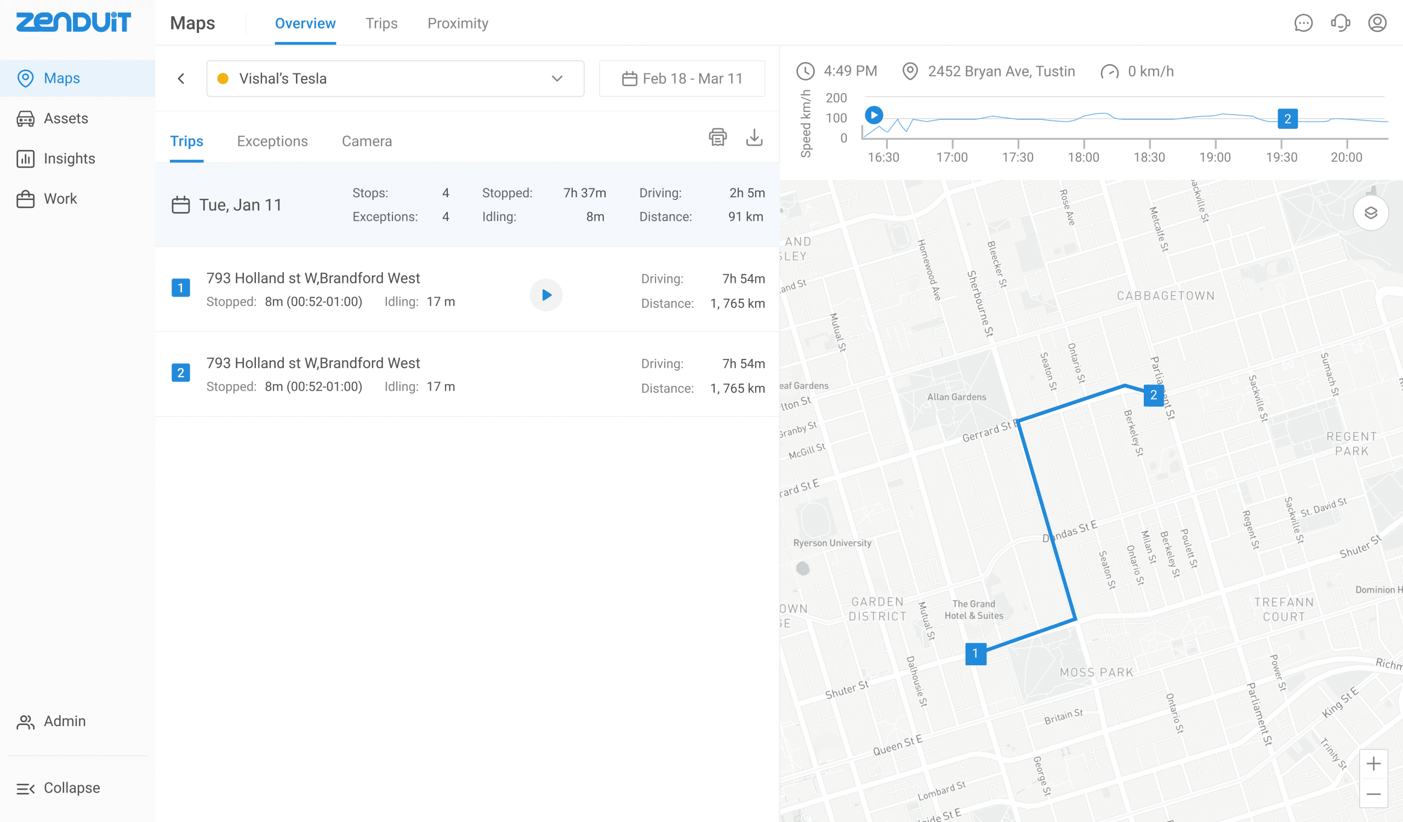Zoom out on the map
1403x822 pixels.
[1373, 794]
